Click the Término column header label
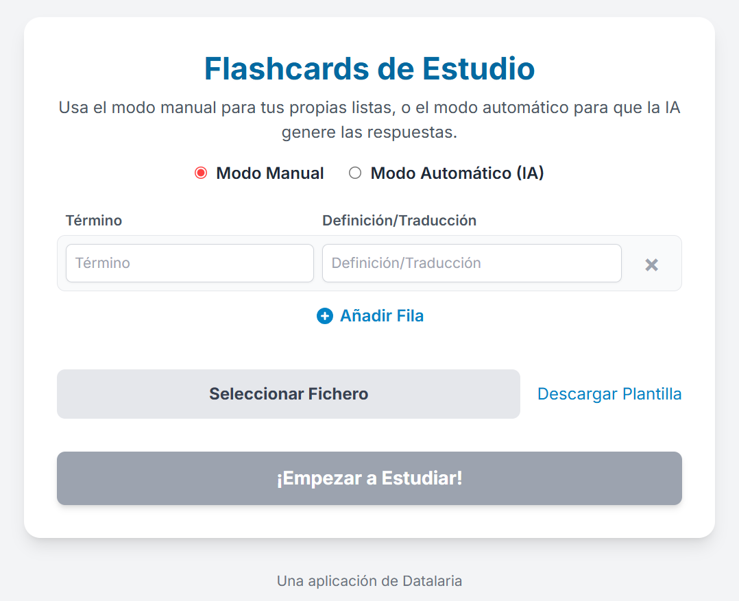 point(94,221)
